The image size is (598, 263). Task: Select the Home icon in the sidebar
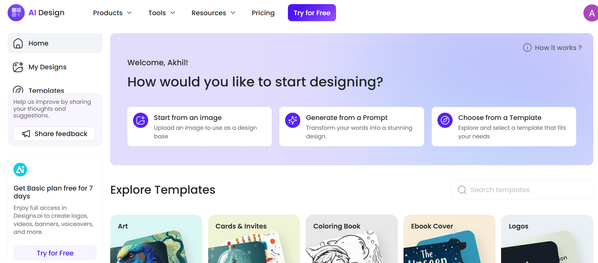(18, 43)
